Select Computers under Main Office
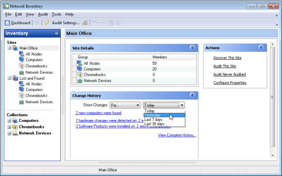Image resolution: width=282 pixels, height=176 pixels. (x=34, y=60)
